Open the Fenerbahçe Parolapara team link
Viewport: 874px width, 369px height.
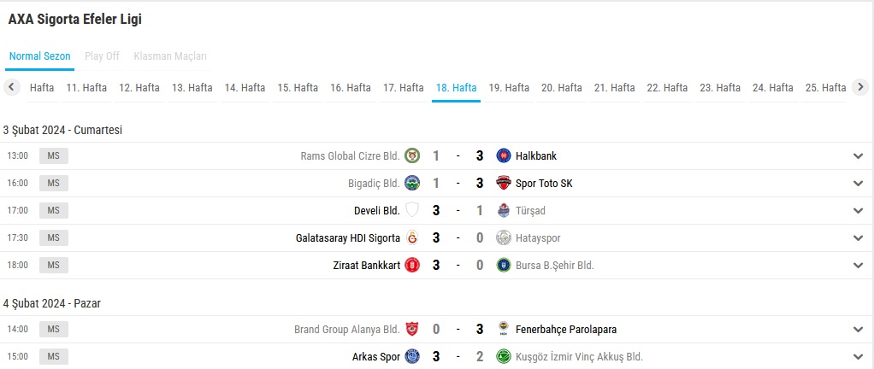click(x=565, y=329)
